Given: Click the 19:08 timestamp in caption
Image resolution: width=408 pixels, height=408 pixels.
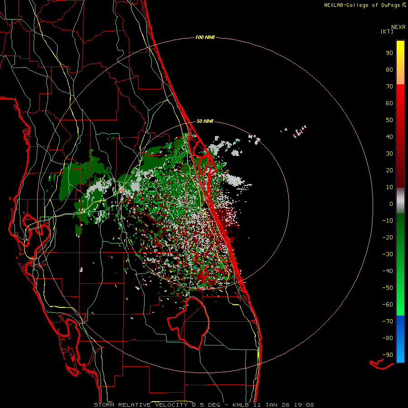Looking at the screenshot, I should pyautogui.click(x=304, y=405).
